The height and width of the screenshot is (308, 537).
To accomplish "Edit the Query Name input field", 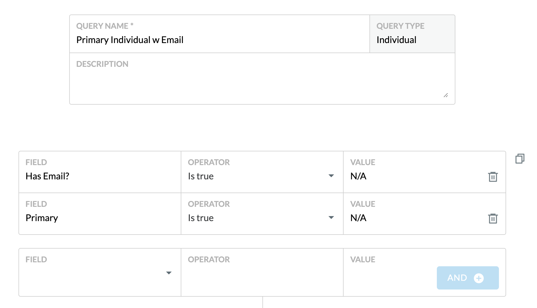I will point(220,34).
